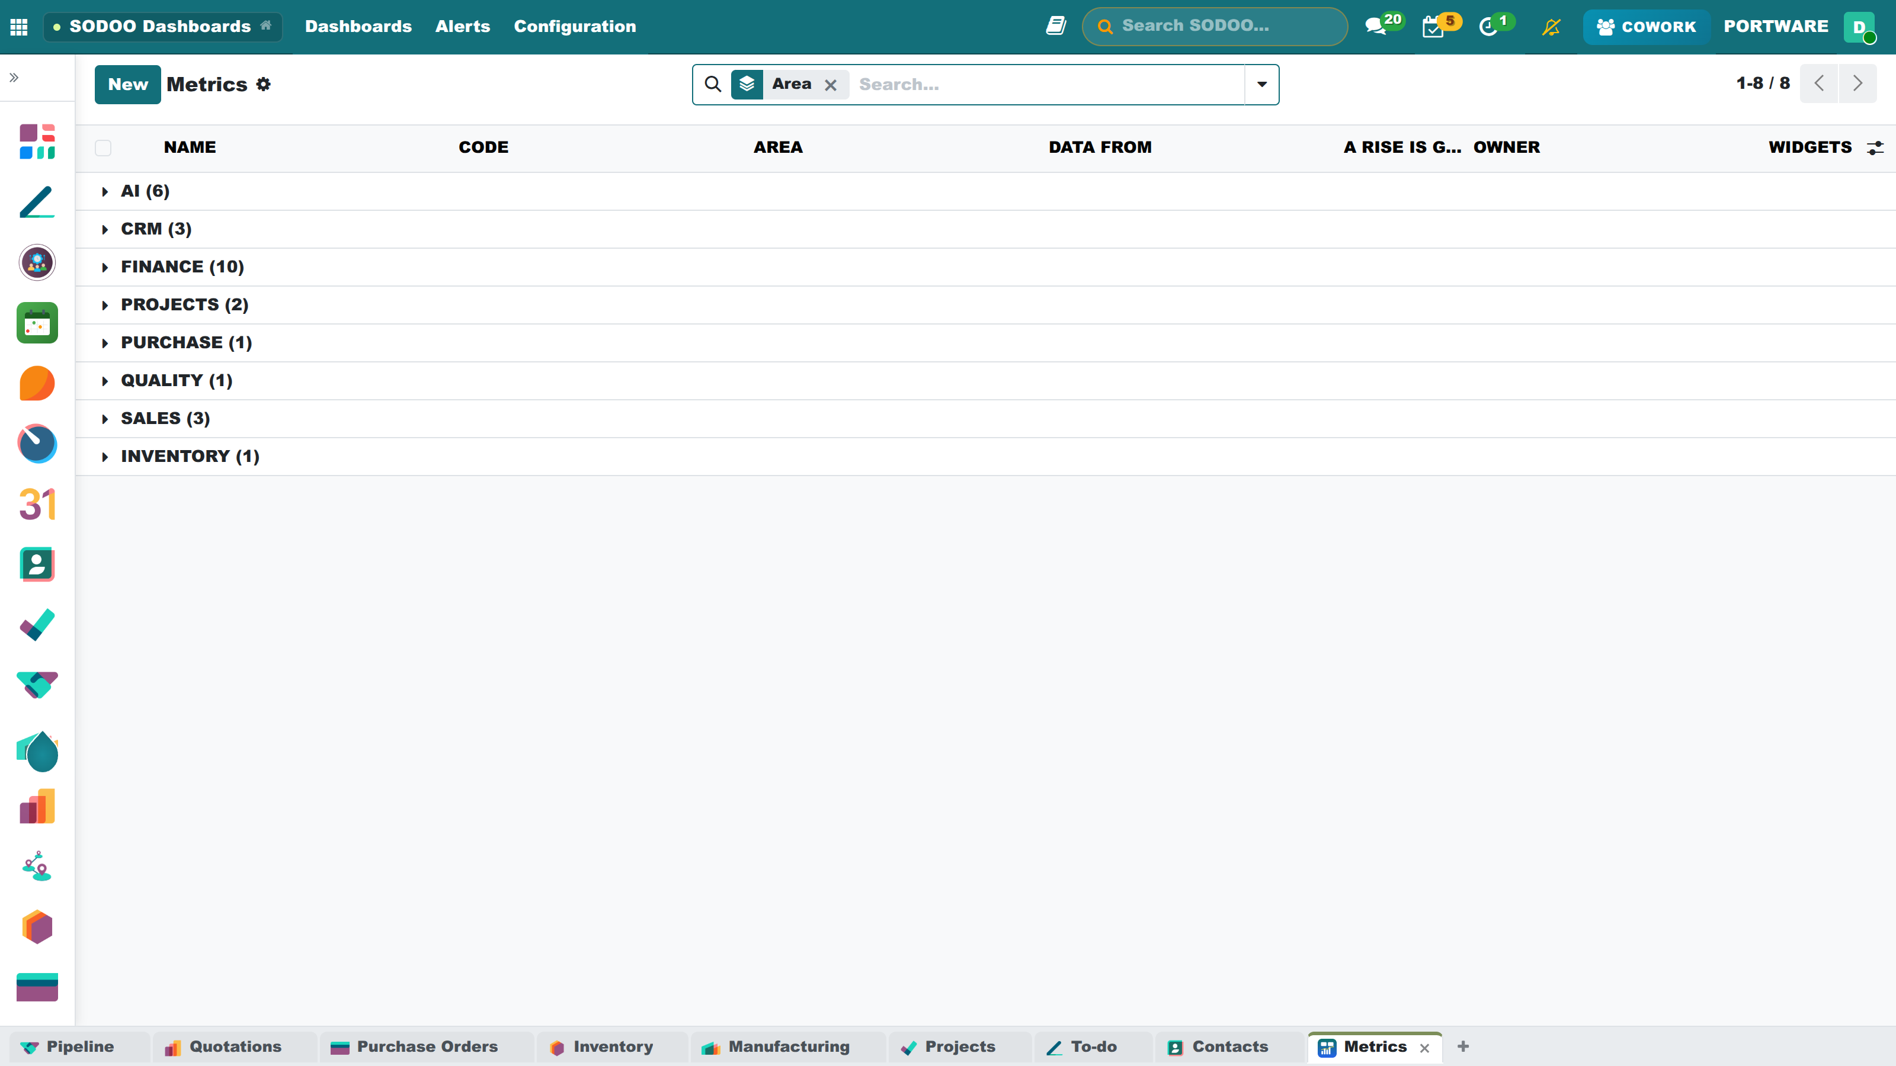Open the Metrics gear settings icon
Image resolution: width=1896 pixels, height=1066 pixels.
(x=264, y=85)
